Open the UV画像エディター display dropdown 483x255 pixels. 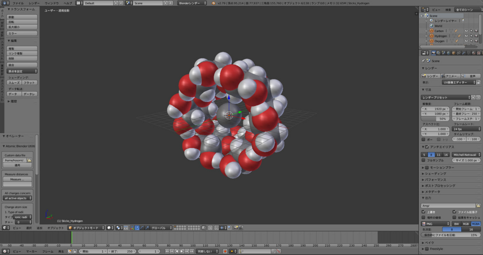(x=459, y=82)
